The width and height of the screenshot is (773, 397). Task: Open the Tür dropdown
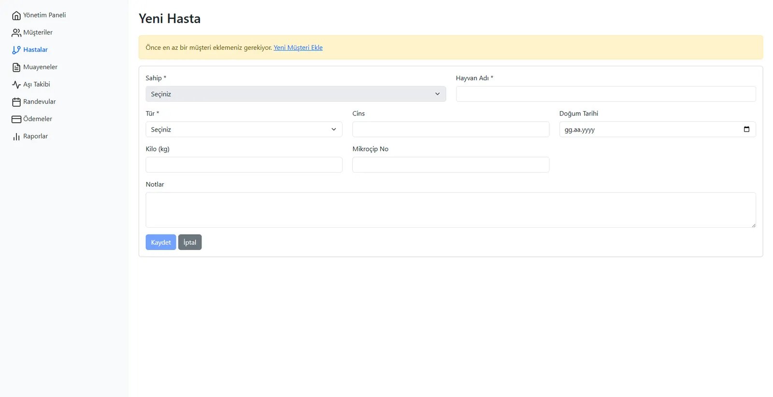pyautogui.click(x=244, y=129)
